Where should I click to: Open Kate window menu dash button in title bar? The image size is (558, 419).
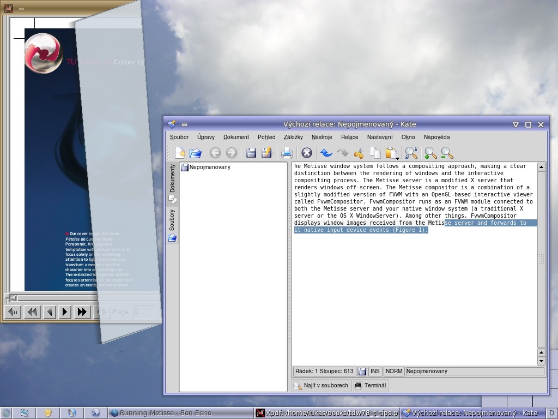coord(184,124)
